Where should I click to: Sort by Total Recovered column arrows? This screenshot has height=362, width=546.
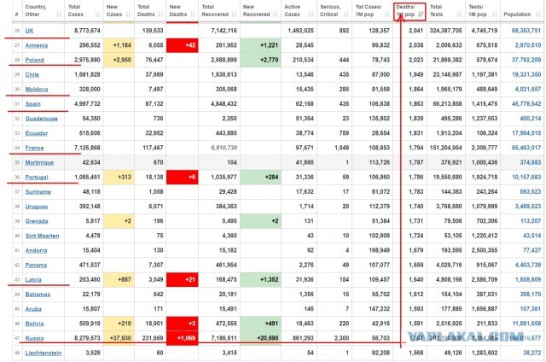pos(234,15)
